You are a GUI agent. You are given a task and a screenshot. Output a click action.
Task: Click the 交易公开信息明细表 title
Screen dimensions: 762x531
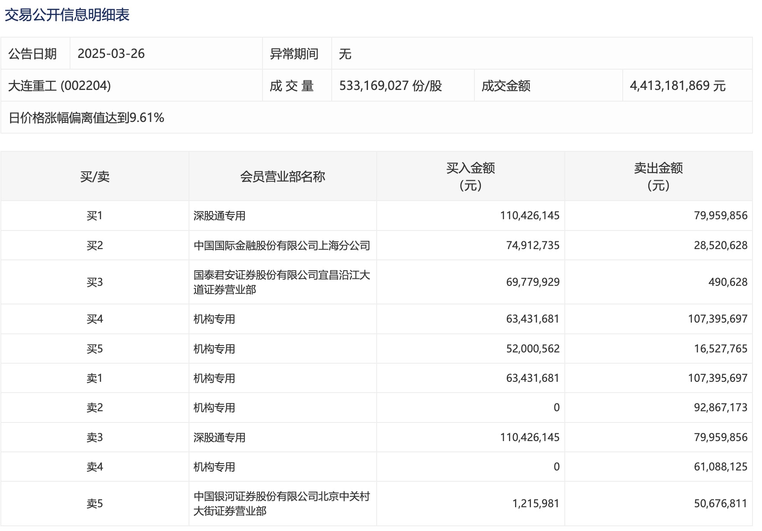(67, 14)
